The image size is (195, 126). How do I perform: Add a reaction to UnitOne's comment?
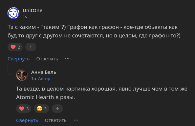(x=31, y=47)
